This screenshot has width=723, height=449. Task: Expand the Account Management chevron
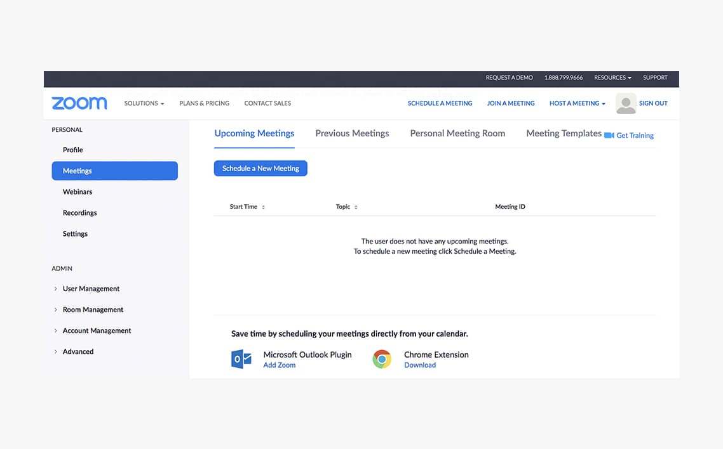(x=56, y=331)
